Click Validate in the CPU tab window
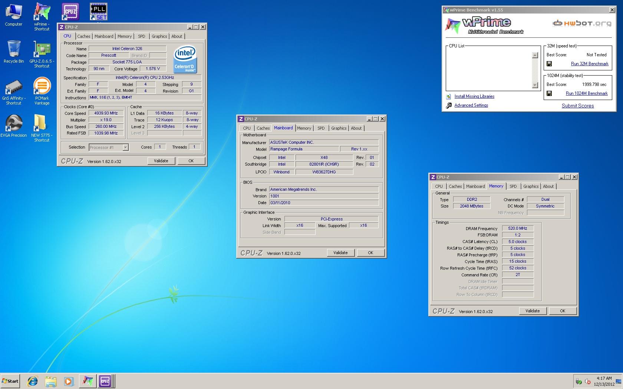This screenshot has height=389, width=623. click(161, 161)
